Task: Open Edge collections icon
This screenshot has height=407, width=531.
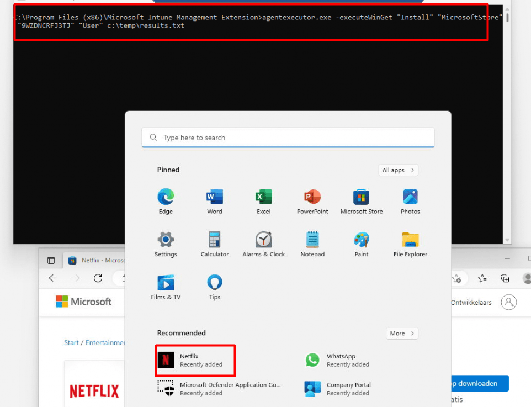Action: [505, 278]
